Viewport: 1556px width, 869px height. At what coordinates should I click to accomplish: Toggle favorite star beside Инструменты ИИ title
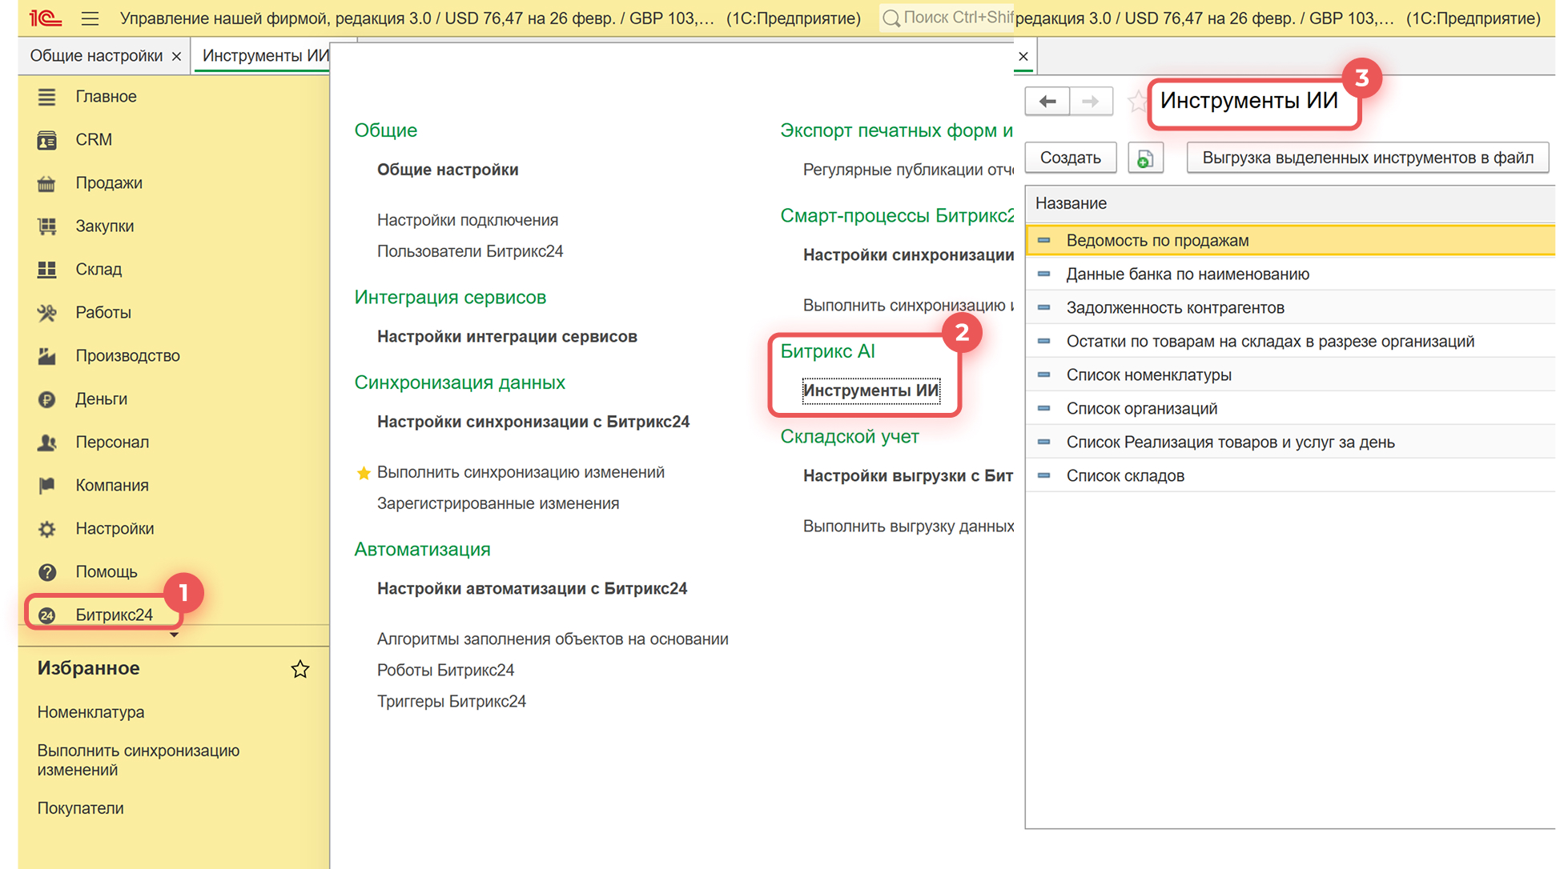tap(1136, 102)
